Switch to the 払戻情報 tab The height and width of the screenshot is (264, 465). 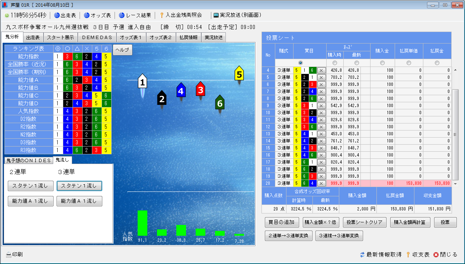click(189, 38)
